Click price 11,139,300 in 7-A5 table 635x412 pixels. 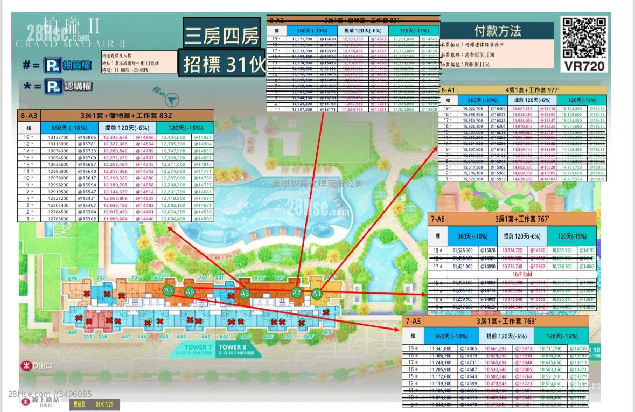tap(441, 383)
